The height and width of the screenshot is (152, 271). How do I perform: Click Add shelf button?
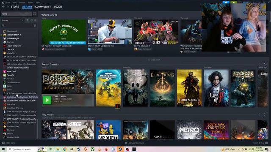(x=154, y=60)
